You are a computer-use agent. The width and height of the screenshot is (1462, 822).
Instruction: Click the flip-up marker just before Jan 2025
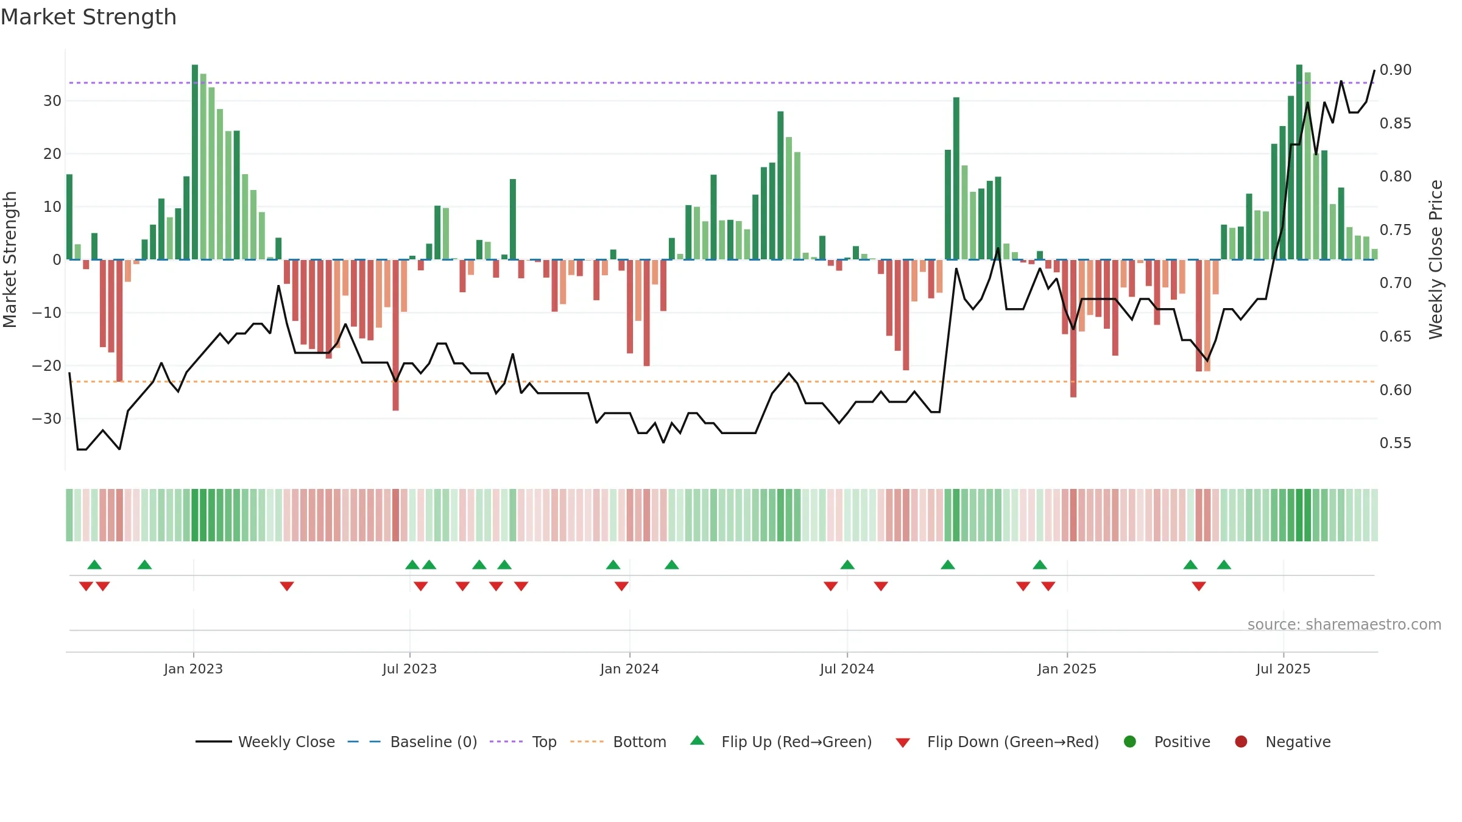1040,564
